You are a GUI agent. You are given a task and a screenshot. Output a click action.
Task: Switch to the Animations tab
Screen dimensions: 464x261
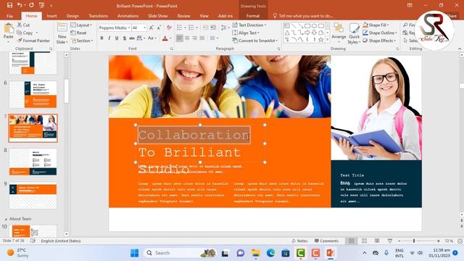[128, 16]
